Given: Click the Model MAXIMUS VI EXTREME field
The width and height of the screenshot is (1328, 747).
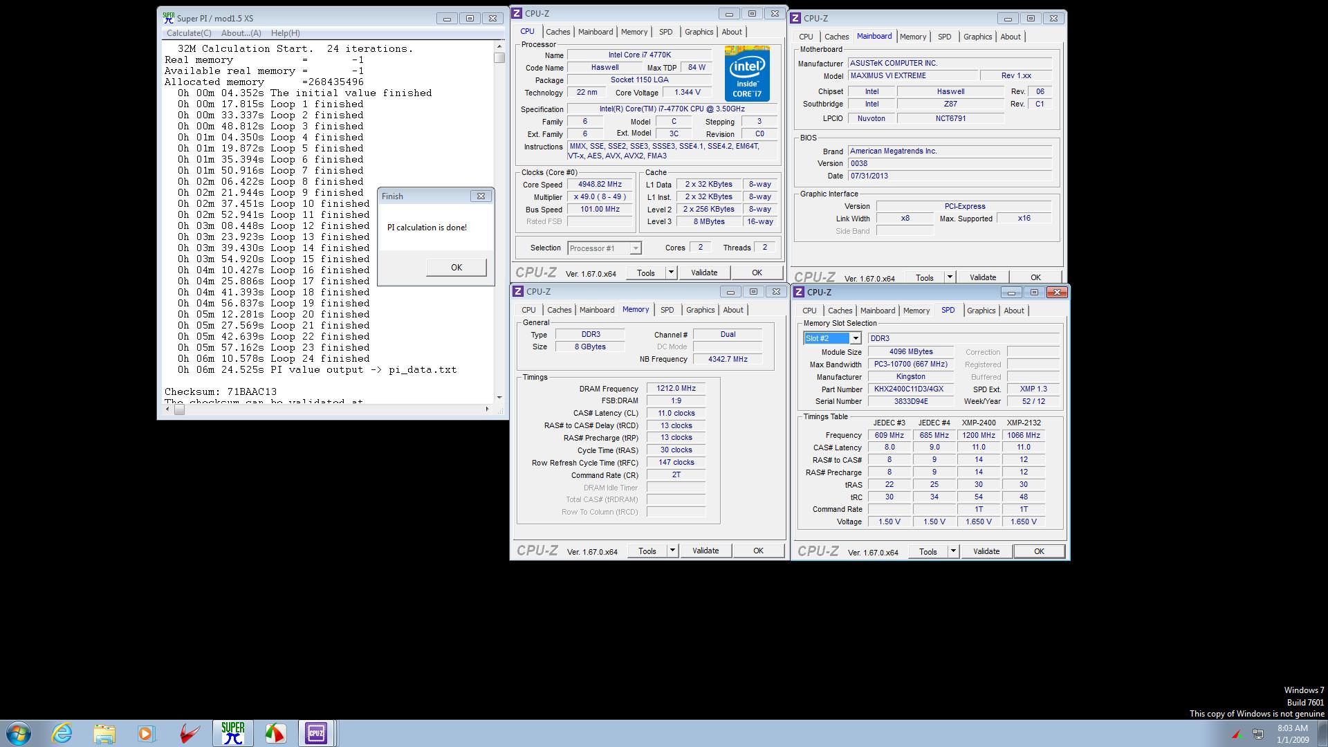Looking at the screenshot, I should (913, 76).
